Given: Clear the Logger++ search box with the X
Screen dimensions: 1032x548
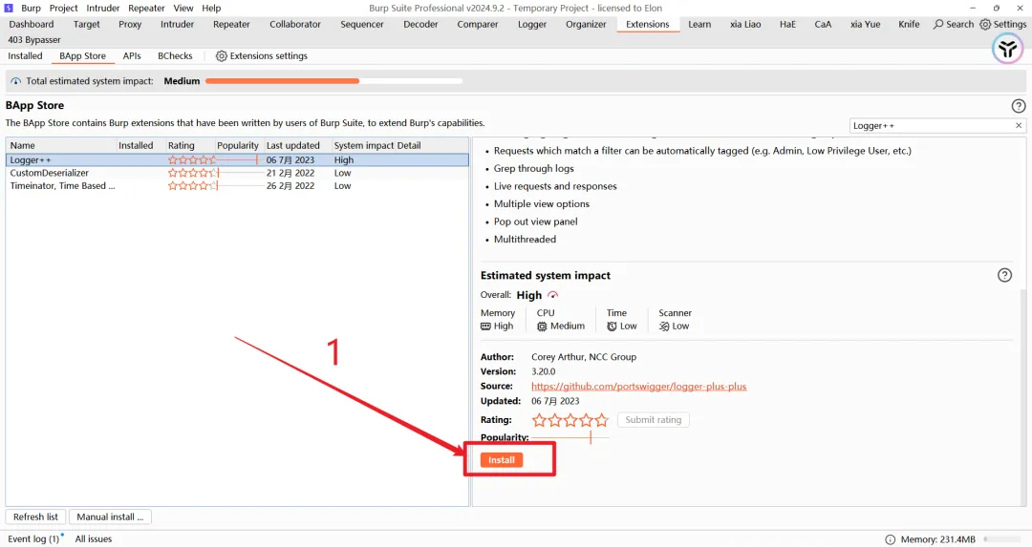Looking at the screenshot, I should (1019, 126).
